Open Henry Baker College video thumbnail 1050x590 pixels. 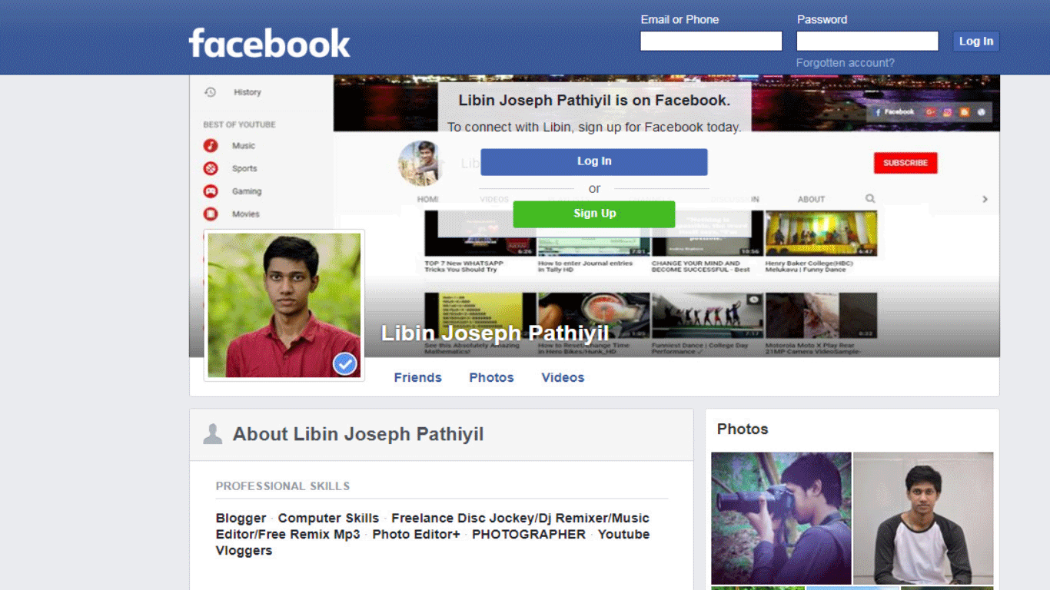tap(821, 234)
